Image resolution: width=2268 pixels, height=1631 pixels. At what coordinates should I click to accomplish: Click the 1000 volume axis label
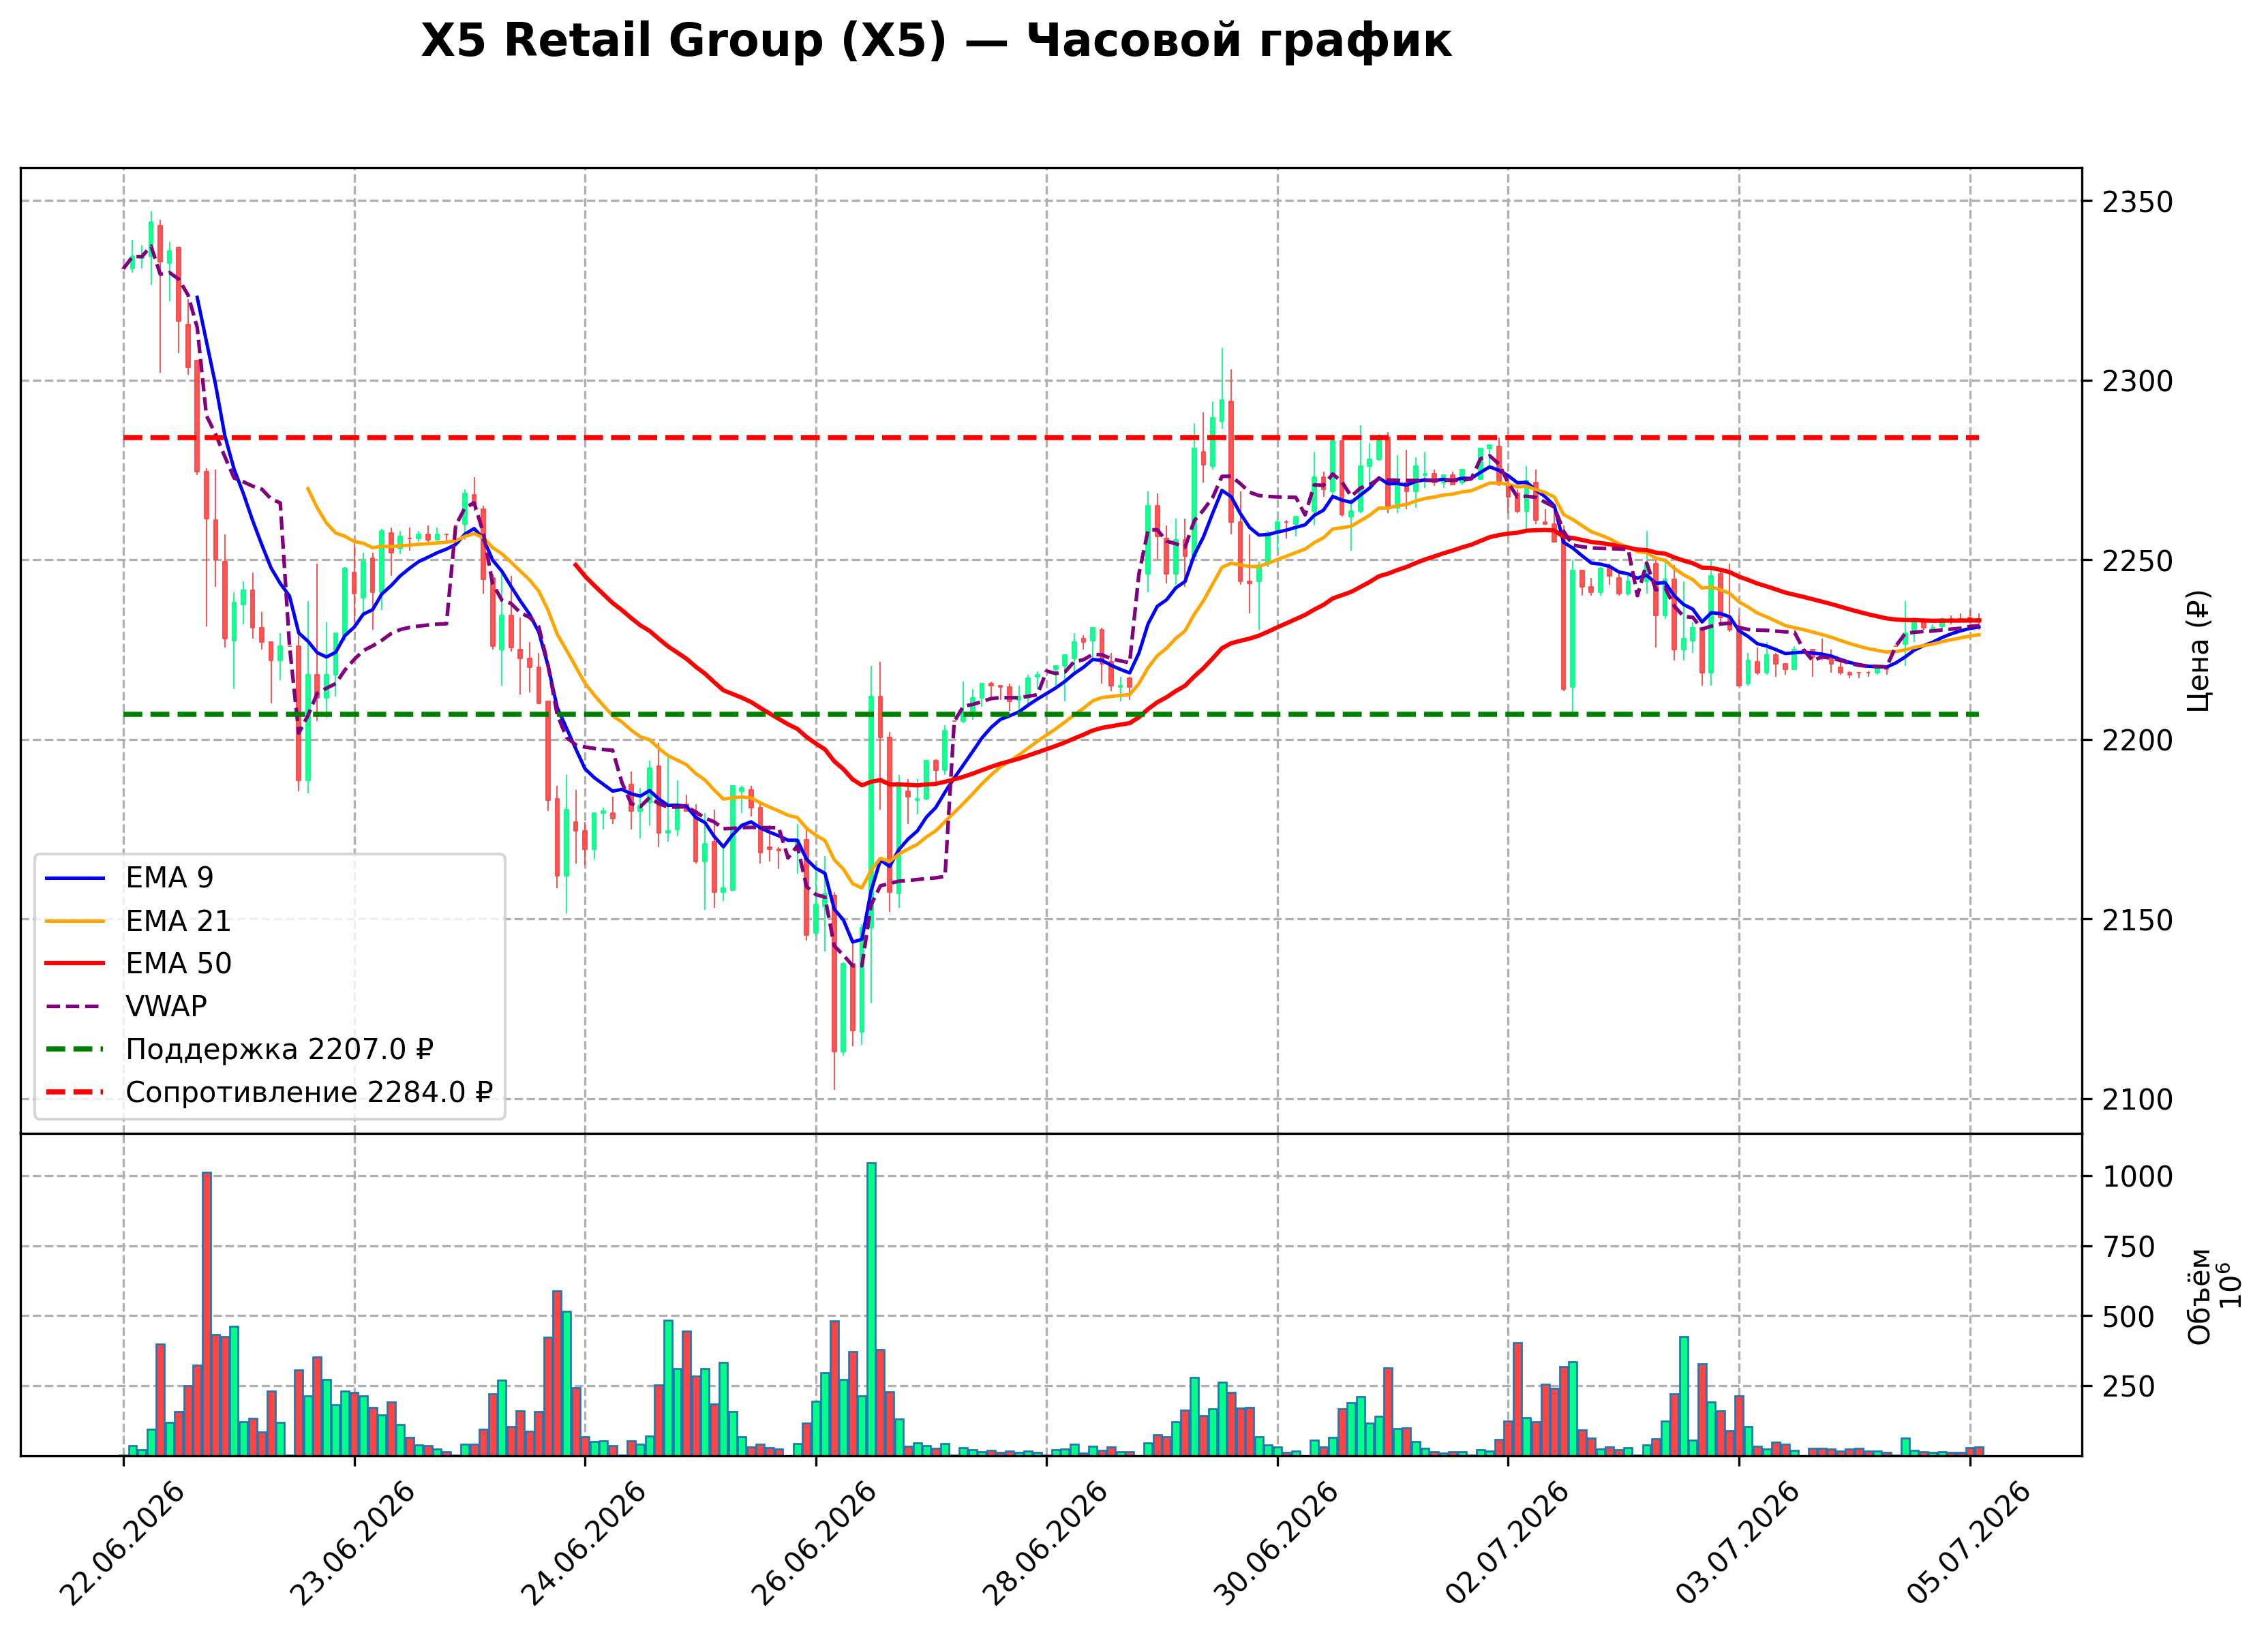2138,1177
